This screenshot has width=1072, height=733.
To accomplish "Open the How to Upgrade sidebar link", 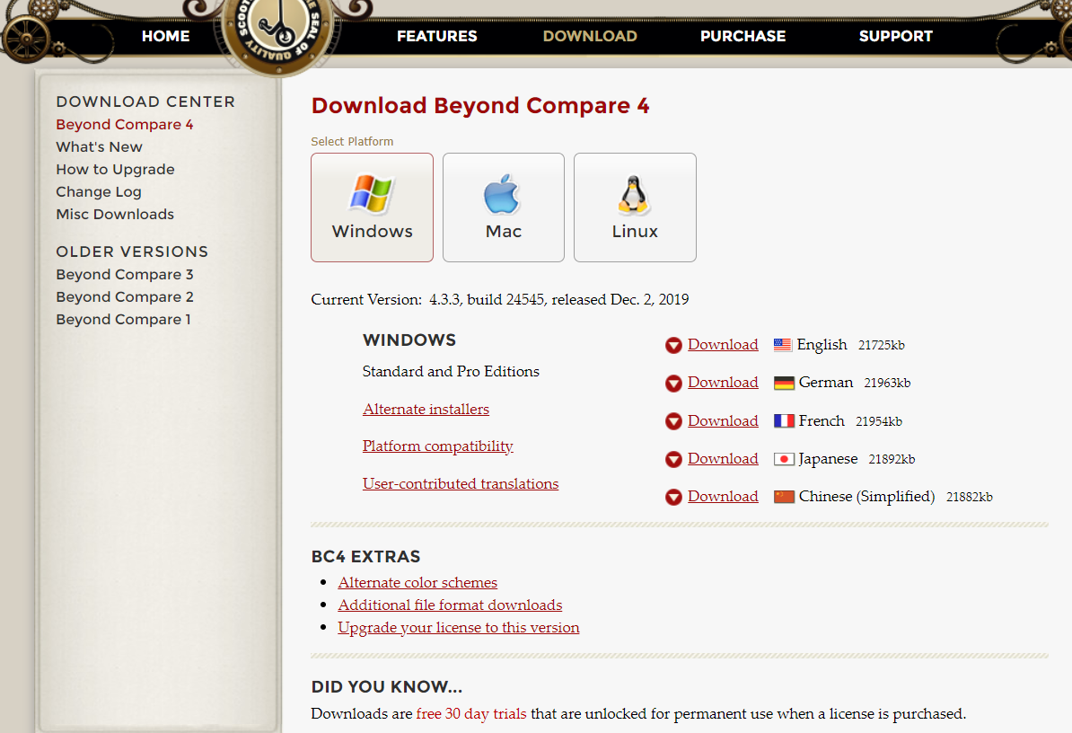I will click(x=115, y=170).
